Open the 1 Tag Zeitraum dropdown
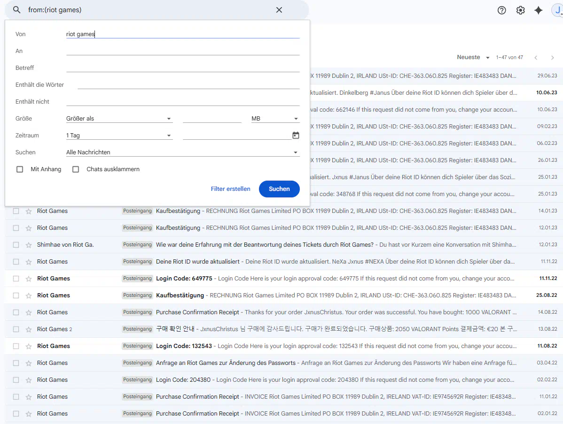Viewport: 563px width, 424px height. 119,135
